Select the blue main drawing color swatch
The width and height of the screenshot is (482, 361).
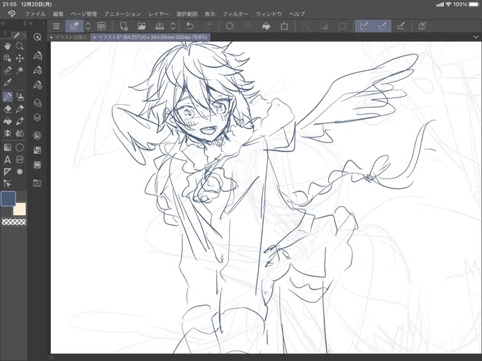coord(9,198)
